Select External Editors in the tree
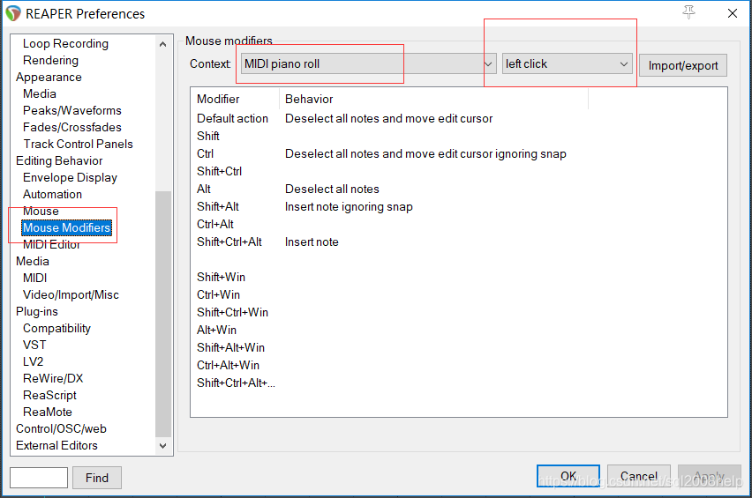 56,446
